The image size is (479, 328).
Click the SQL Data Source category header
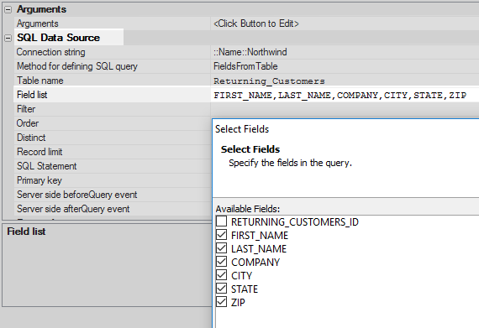point(58,38)
